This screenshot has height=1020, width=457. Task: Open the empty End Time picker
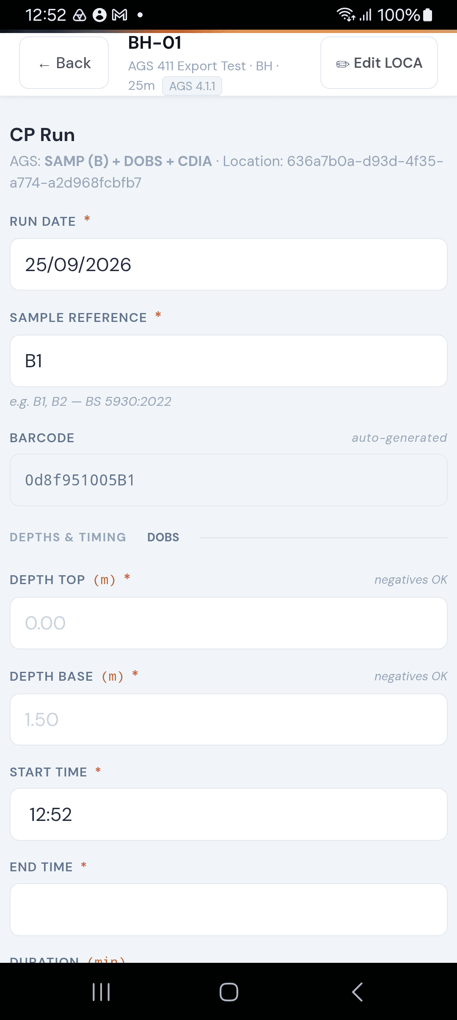click(x=228, y=909)
